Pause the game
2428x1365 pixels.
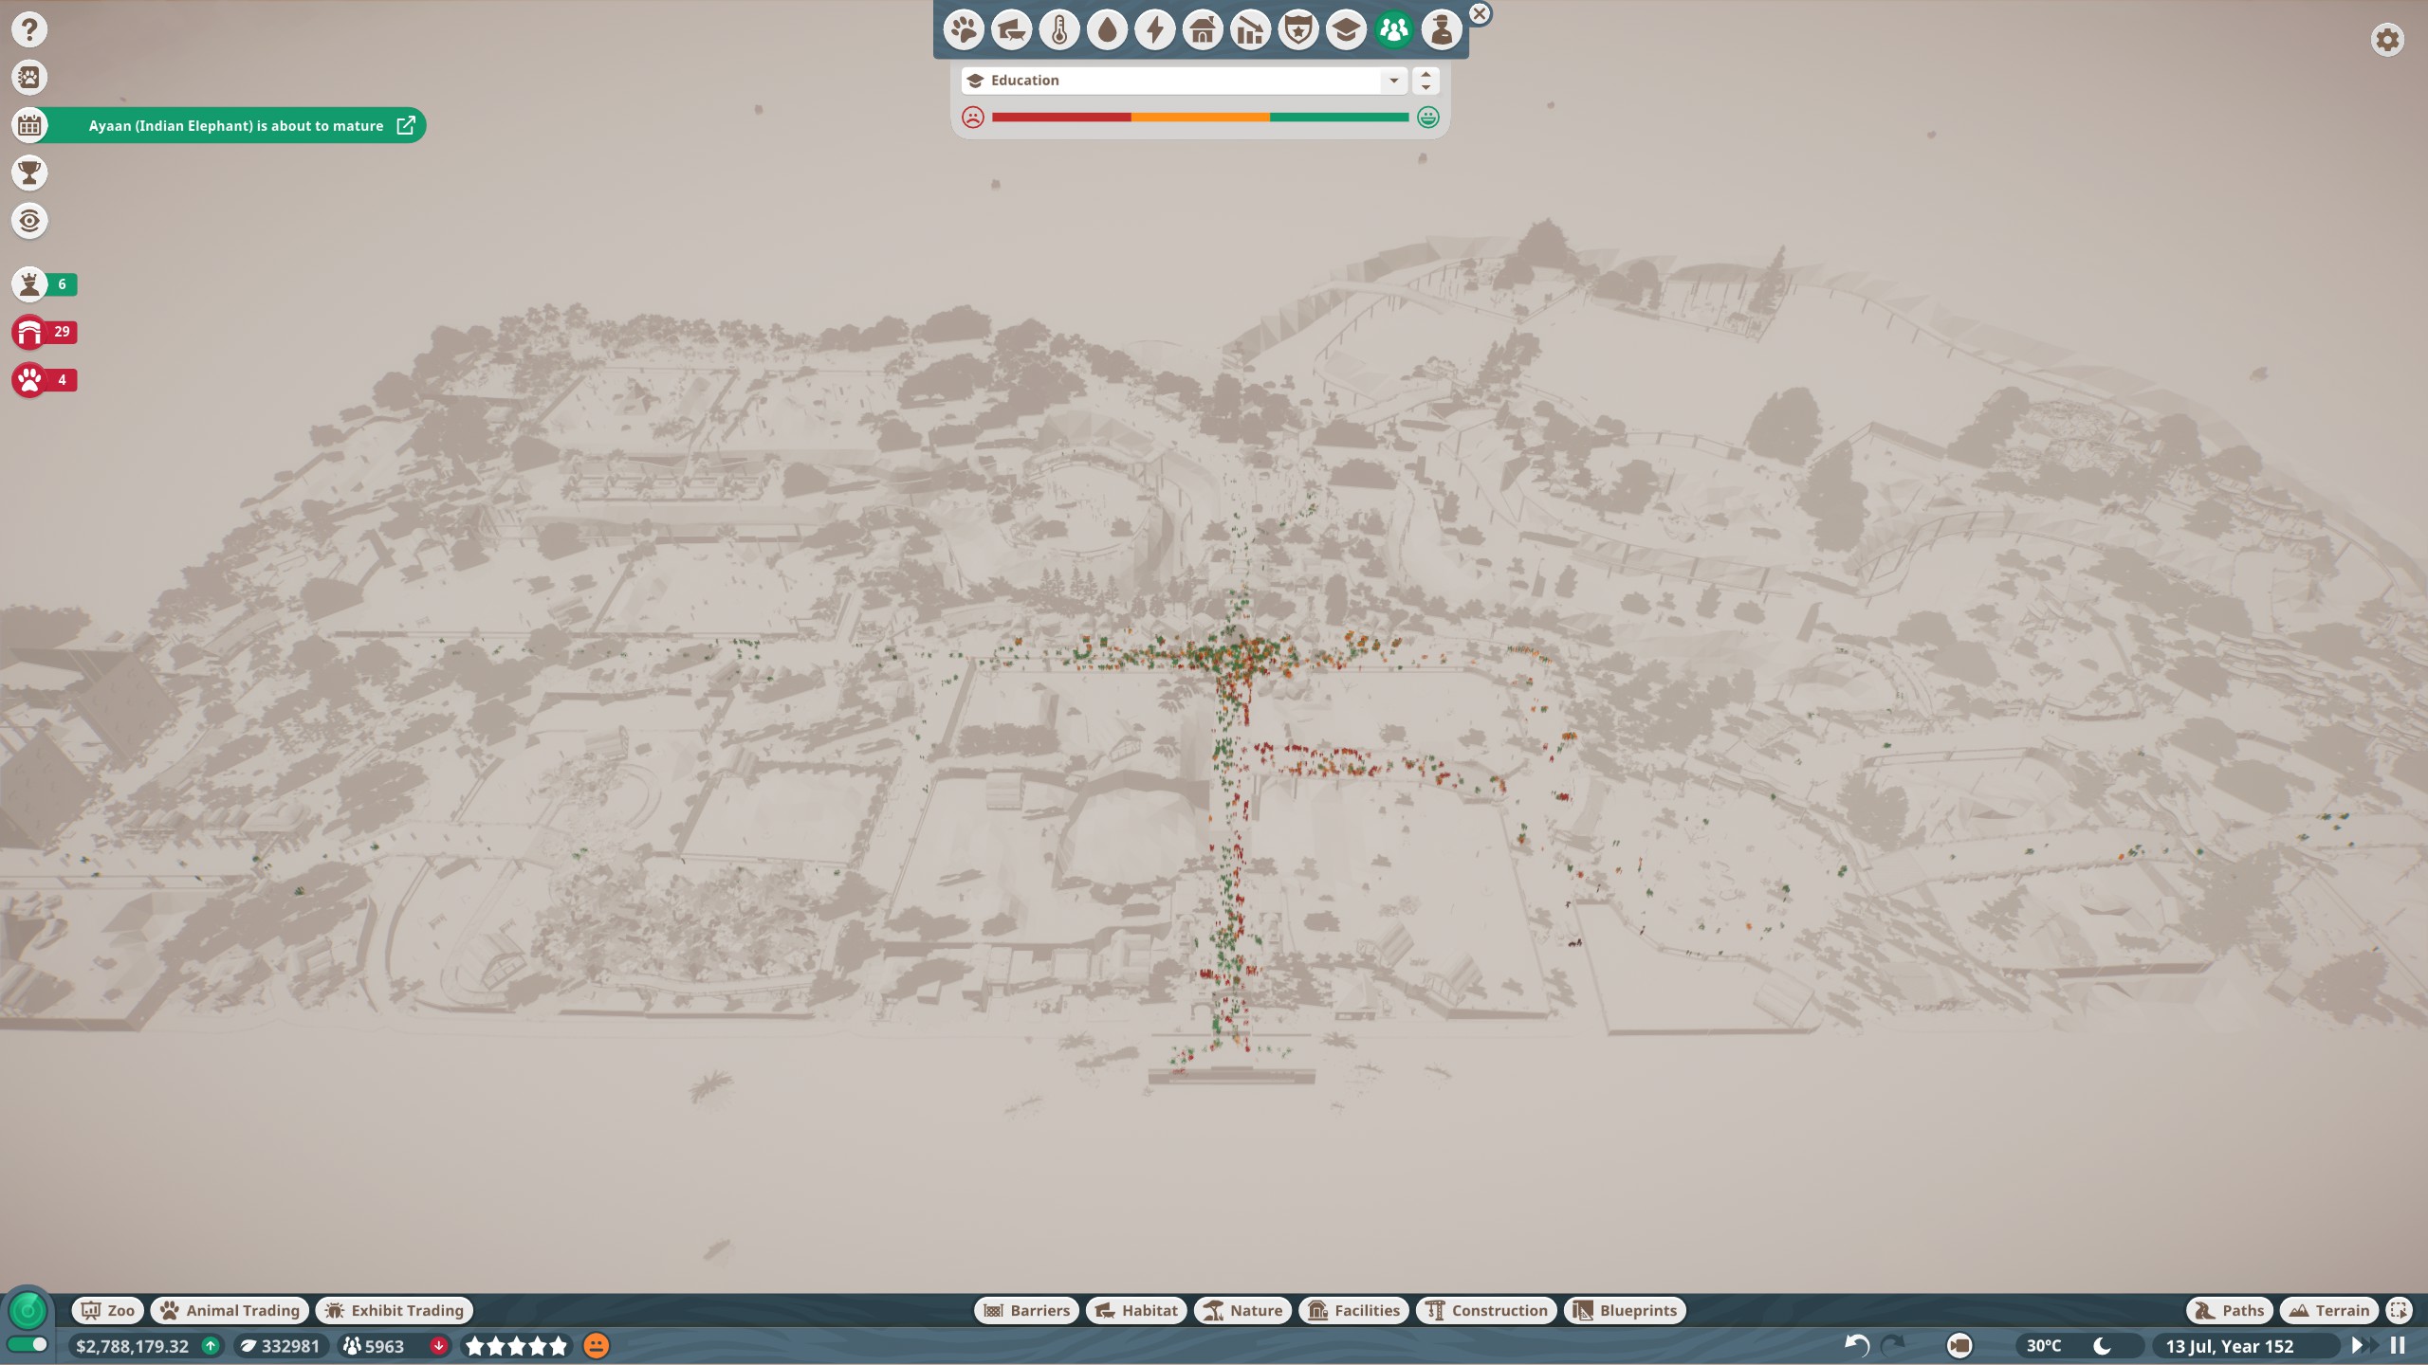(x=2398, y=1346)
